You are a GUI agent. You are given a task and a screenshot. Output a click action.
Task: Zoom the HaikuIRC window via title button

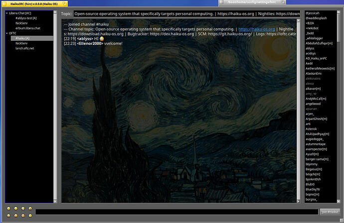[x=64, y=3]
